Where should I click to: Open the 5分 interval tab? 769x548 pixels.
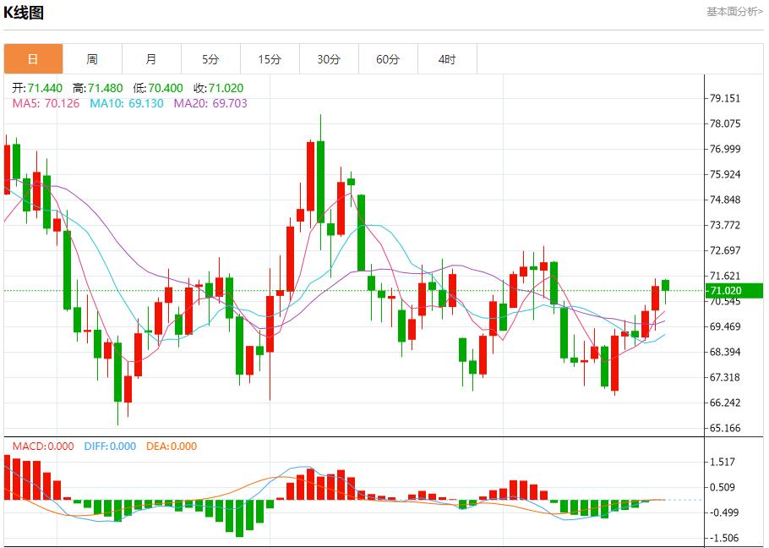(210, 59)
